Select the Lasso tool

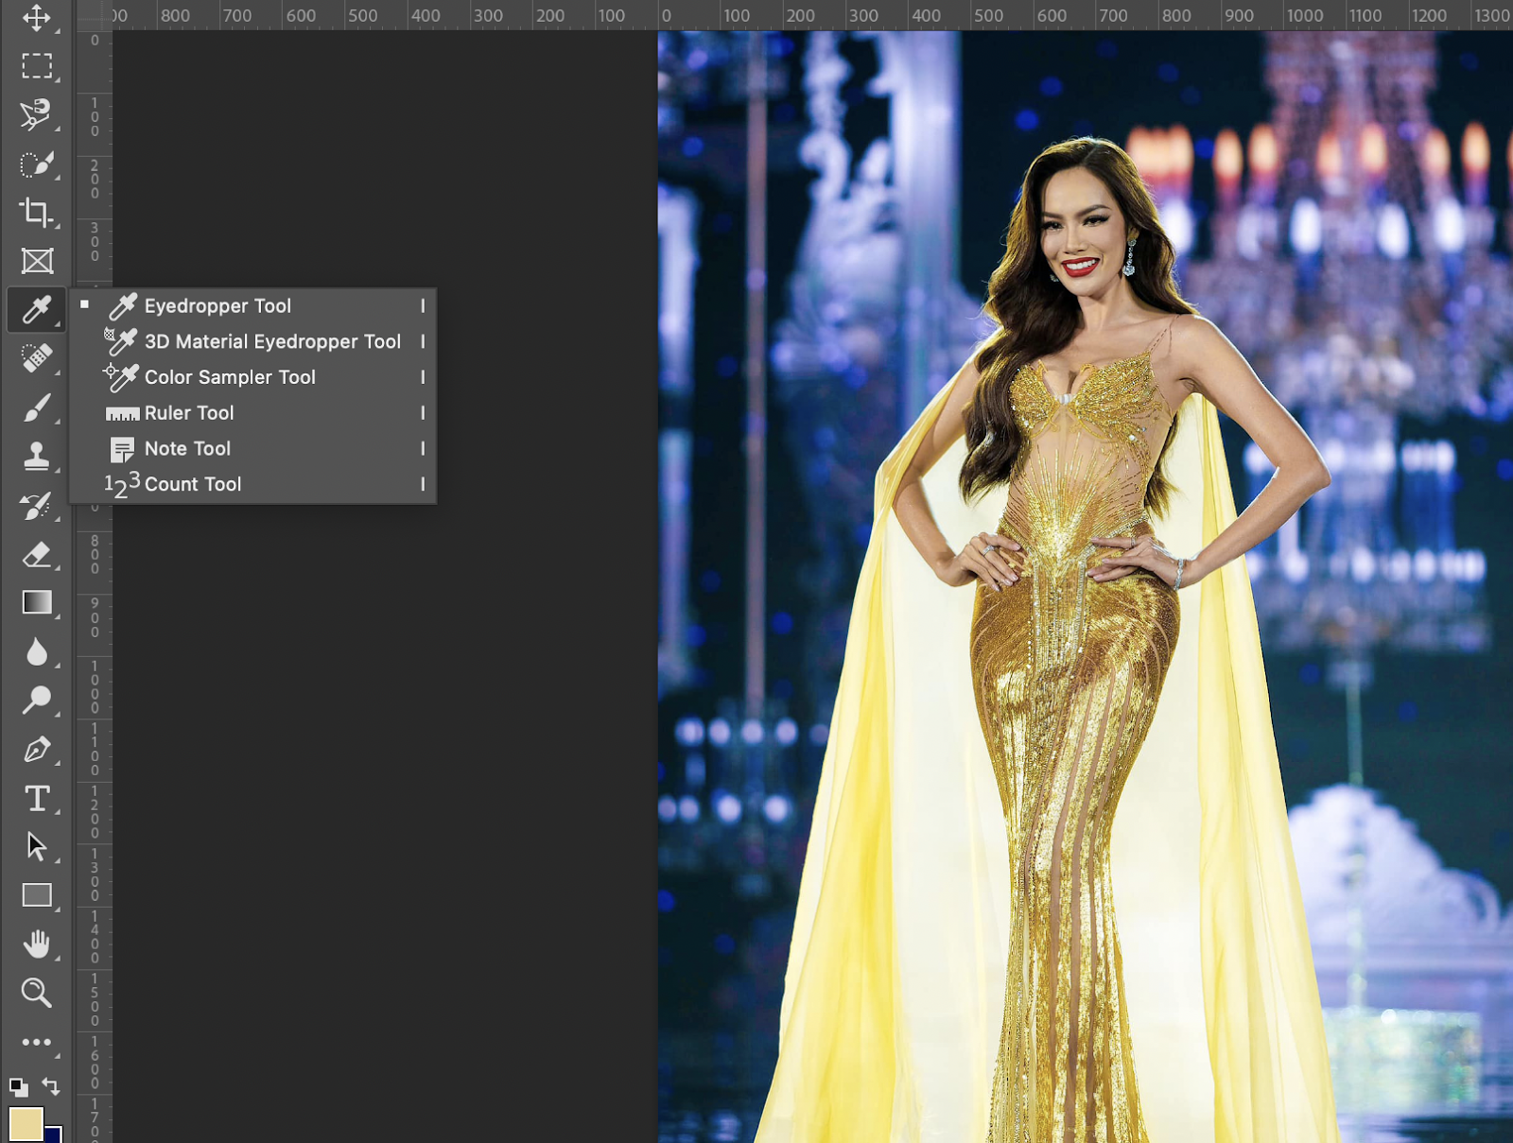(37, 115)
